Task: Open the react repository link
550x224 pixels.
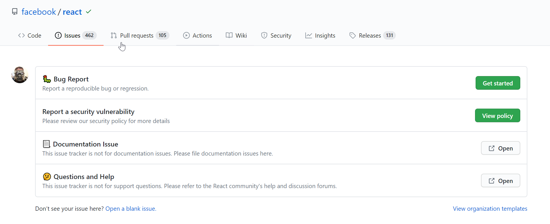Action: (x=72, y=12)
